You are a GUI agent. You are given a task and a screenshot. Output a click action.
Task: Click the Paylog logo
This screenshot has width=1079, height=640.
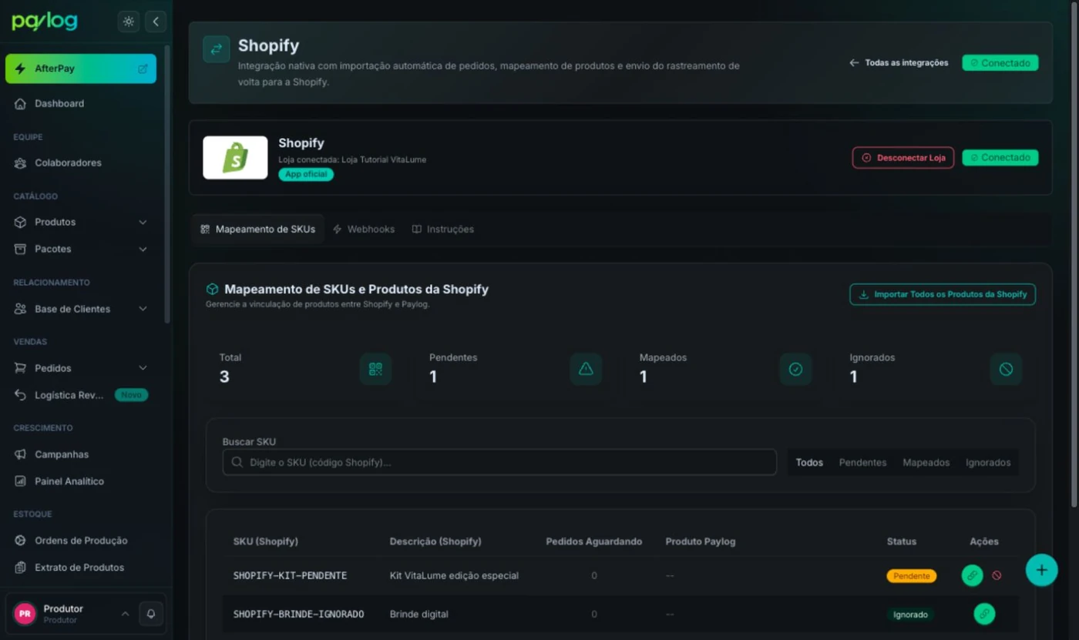click(44, 22)
